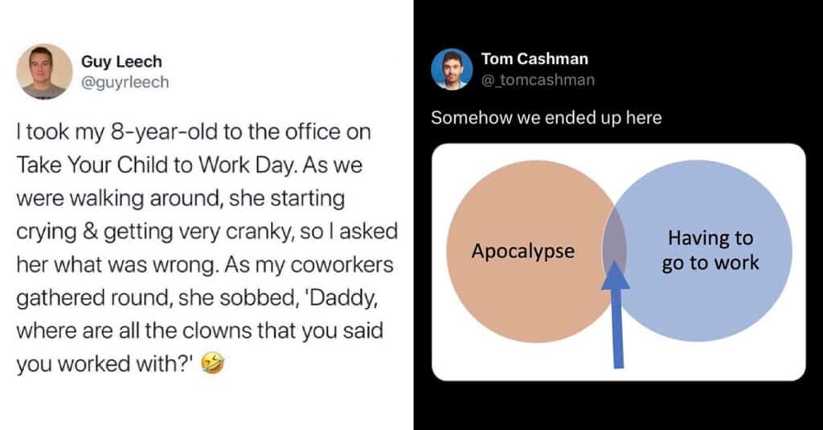Click the rolling-on-floor laughing emoji
This screenshot has height=430, width=823.
(214, 364)
